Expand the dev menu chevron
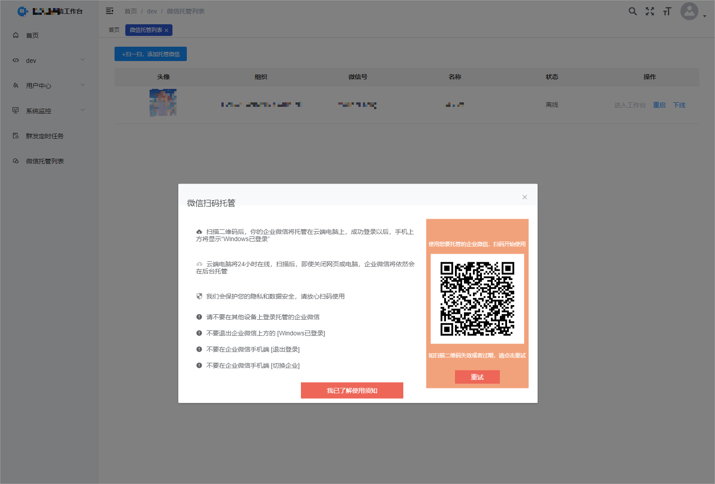The height and width of the screenshot is (484, 715). [x=83, y=60]
